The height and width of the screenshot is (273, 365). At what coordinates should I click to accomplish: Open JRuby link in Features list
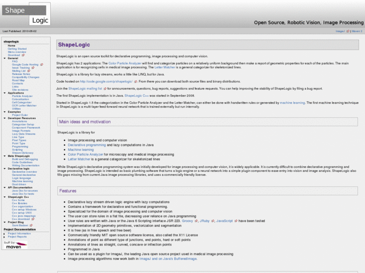point(205,221)
